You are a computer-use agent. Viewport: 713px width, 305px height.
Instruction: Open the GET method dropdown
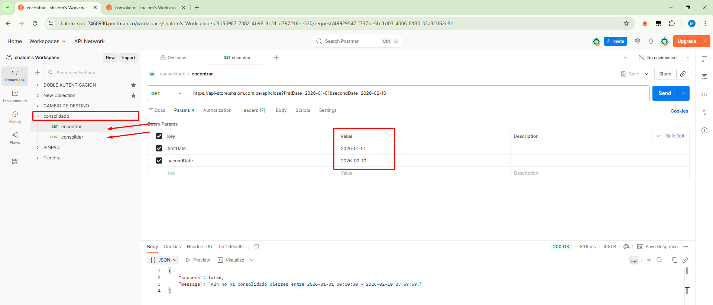tap(167, 93)
